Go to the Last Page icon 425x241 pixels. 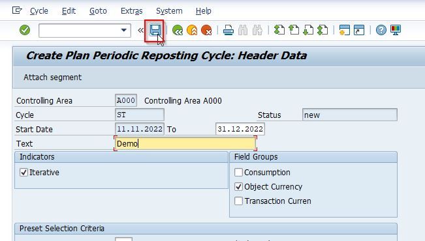(x=323, y=30)
